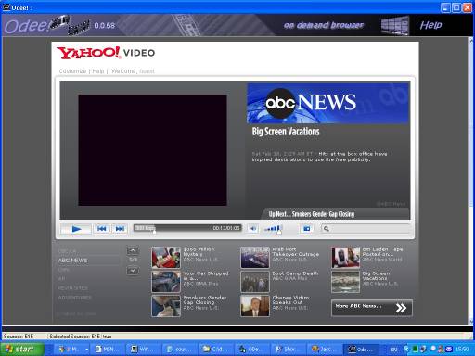Adjust the volume level bars
This screenshot has height=356, width=475.
point(273,229)
